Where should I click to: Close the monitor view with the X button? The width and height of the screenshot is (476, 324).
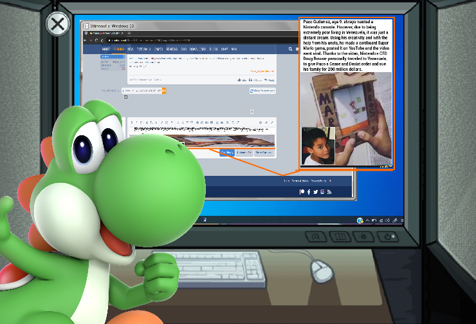tap(58, 24)
